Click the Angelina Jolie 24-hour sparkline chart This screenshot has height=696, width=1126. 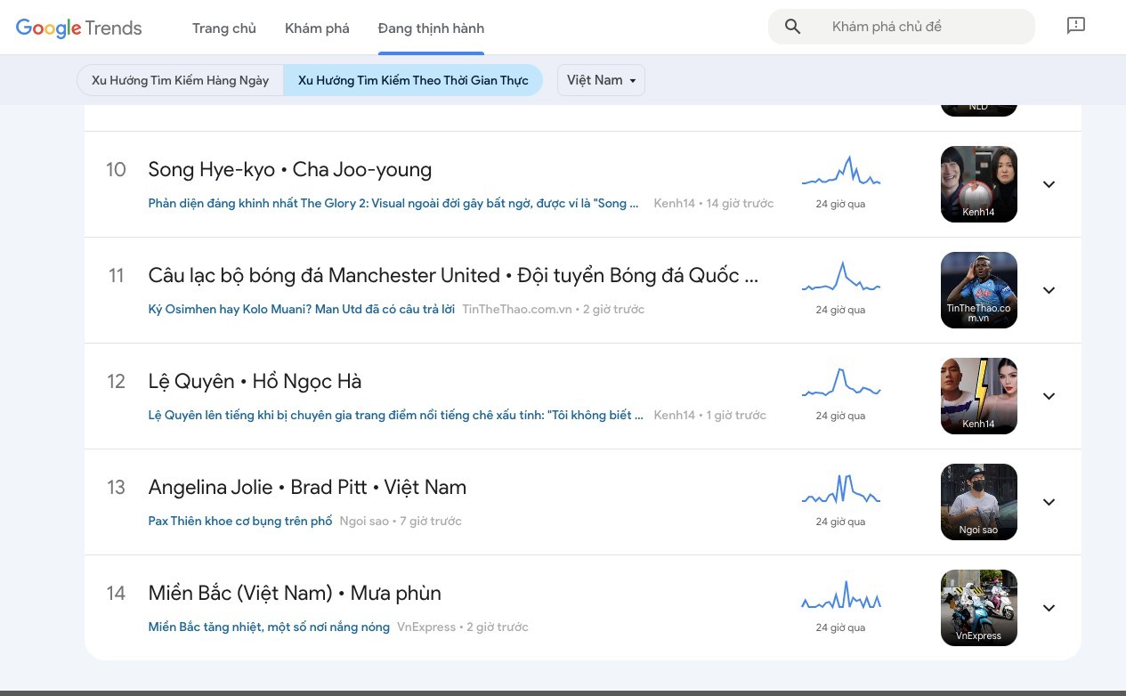pyautogui.click(x=840, y=489)
